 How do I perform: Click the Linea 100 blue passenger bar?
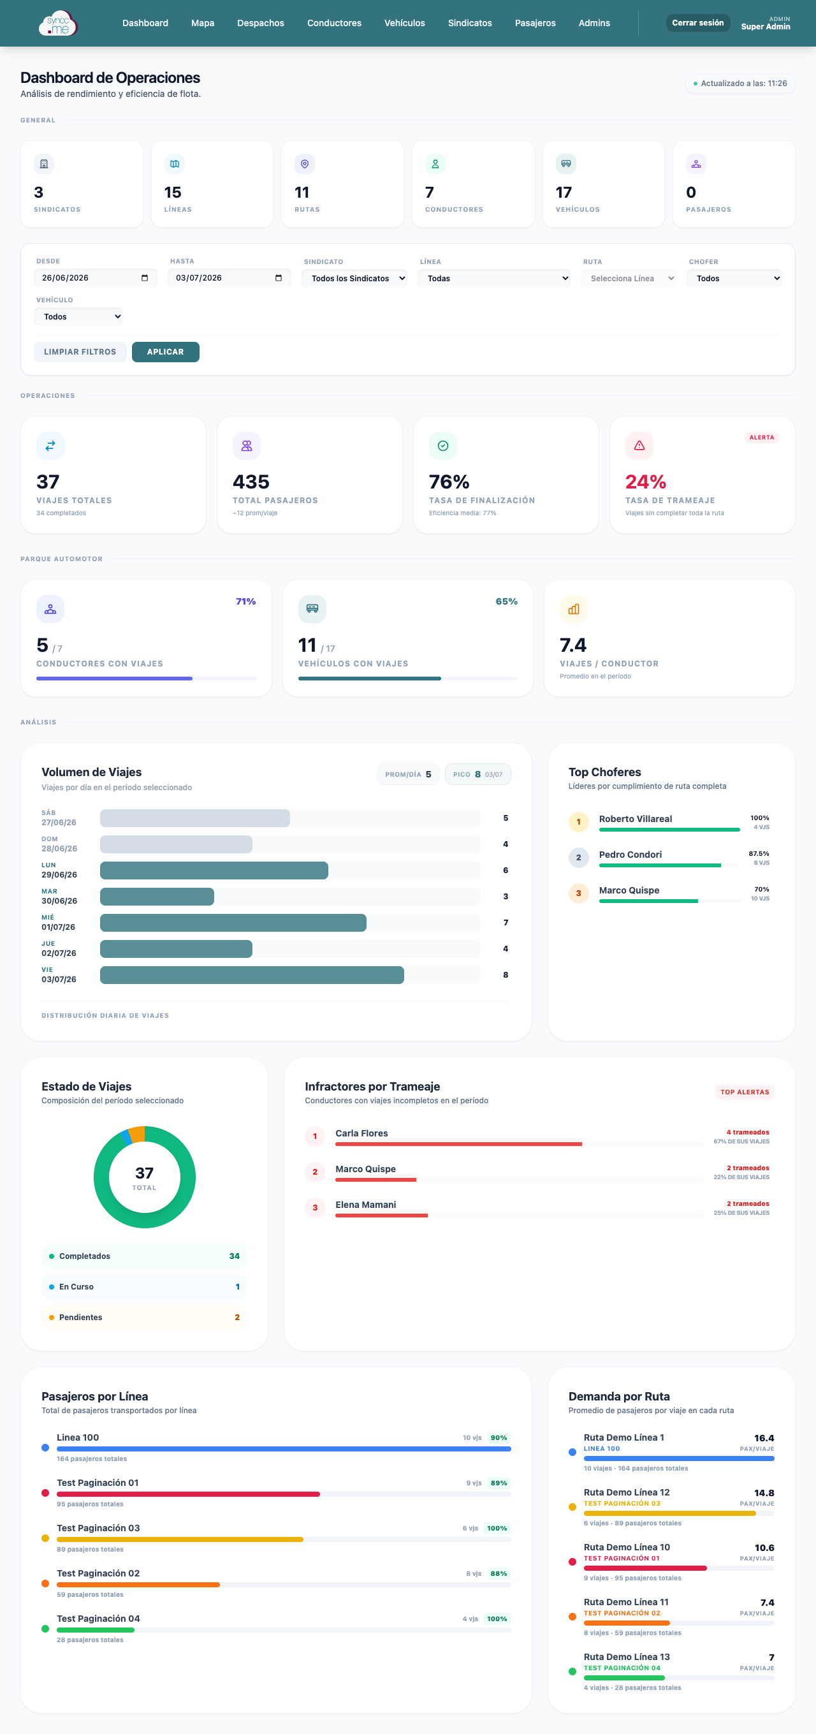coord(284,1448)
